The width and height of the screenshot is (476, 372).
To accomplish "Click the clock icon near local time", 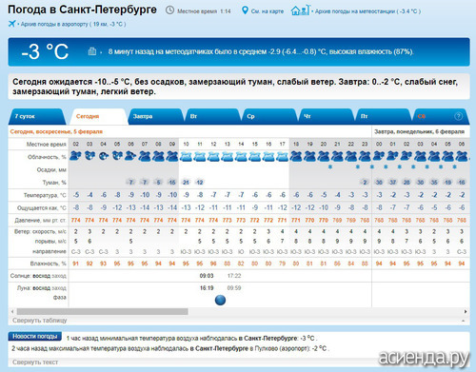I will [170, 10].
